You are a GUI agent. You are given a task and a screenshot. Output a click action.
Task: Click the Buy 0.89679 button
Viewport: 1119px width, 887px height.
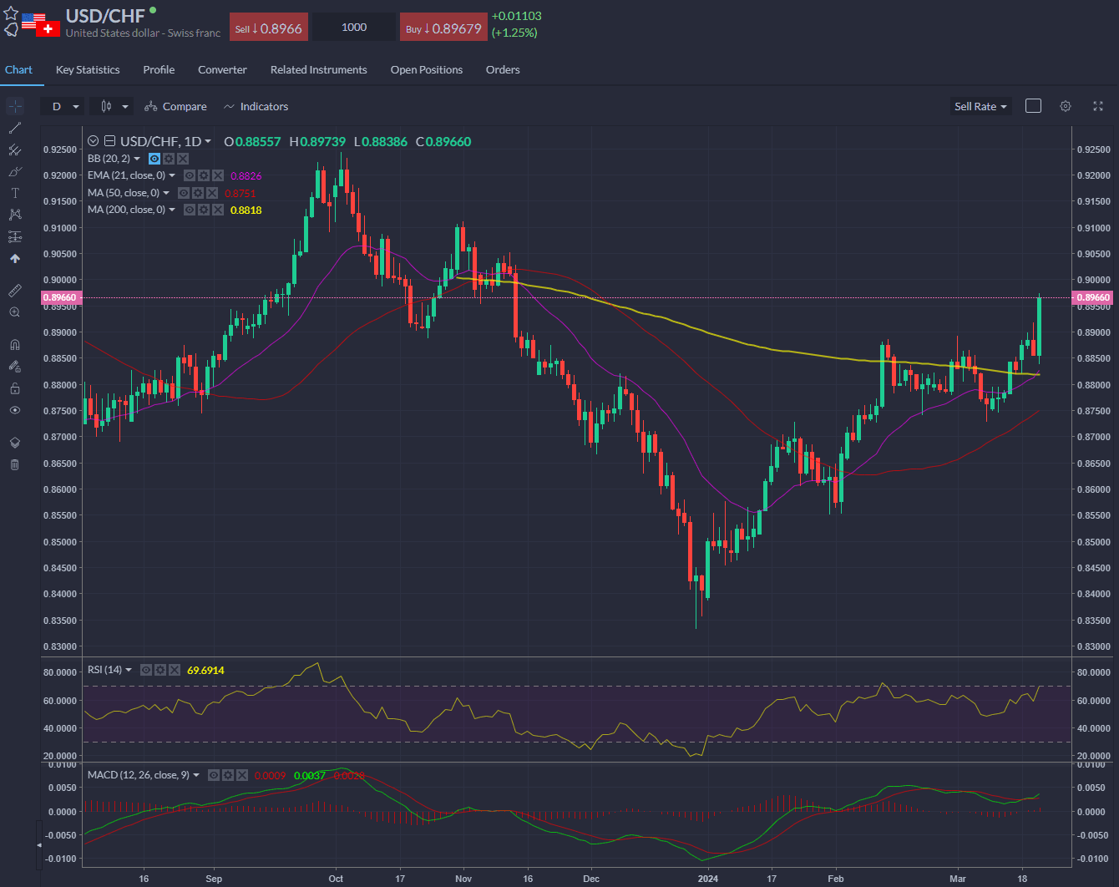tap(443, 28)
